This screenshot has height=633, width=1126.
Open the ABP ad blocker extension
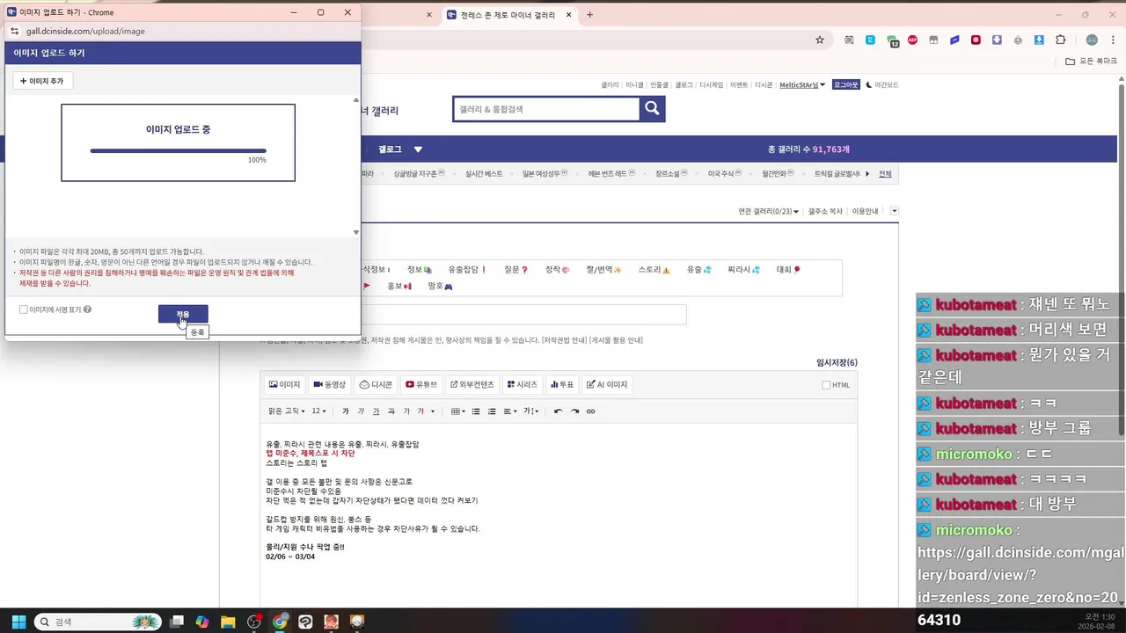(912, 40)
